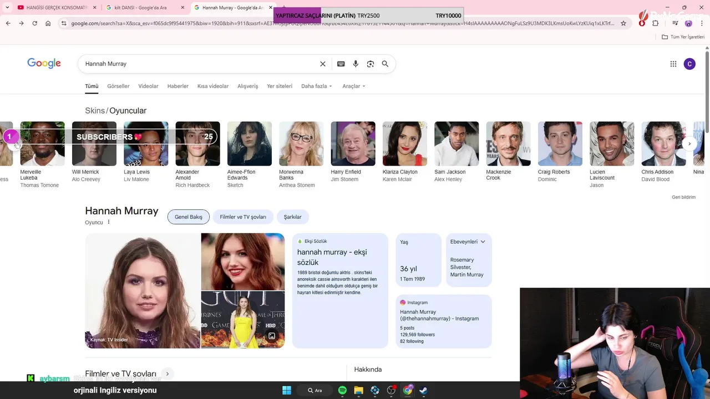Expand the Ebeveynleri card chevron
Screen dimensions: 710x399
coord(483,242)
